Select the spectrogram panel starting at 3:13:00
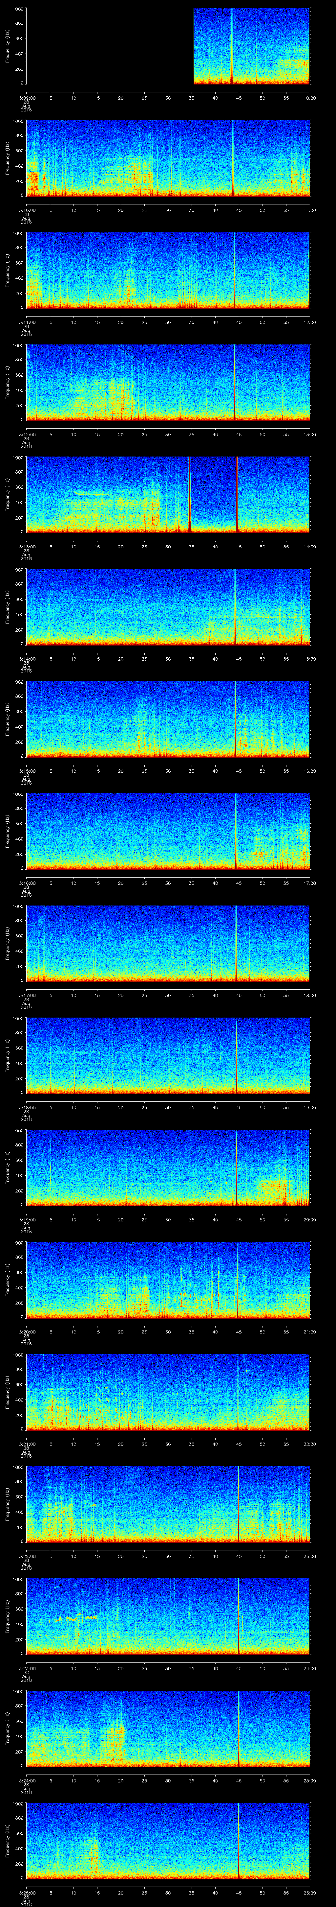336x1907 pixels. click(x=168, y=495)
